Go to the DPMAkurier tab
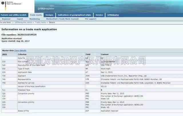The width and height of the screenshot is (183, 116). tap(113, 15)
